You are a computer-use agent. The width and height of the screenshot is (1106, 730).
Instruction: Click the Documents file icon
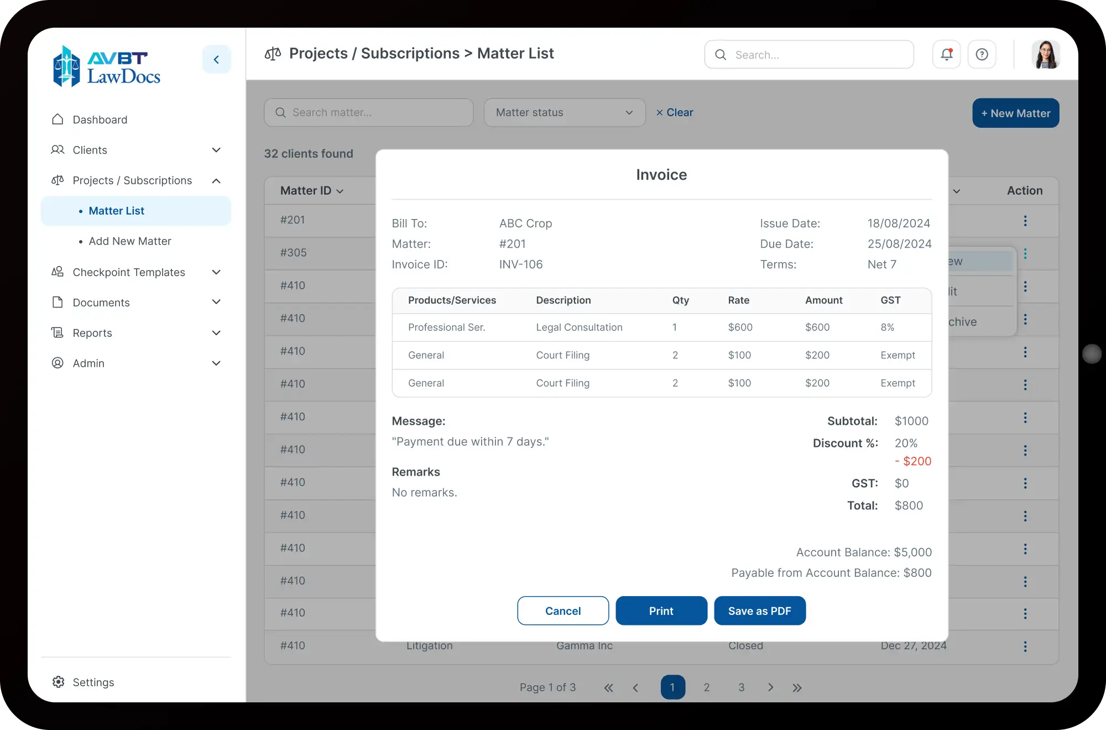point(58,302)
